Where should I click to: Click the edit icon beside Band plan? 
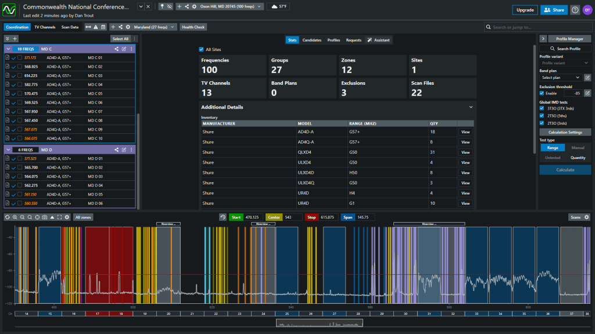point(587,77)
